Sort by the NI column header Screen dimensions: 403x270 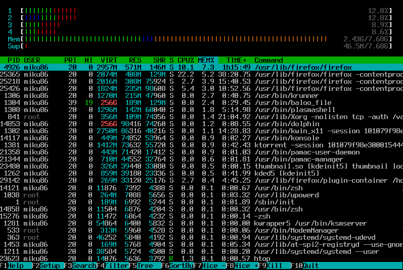[x=88, y=60]
